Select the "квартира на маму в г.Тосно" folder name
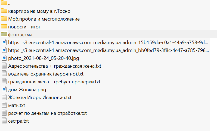Screen dimensions: 217x131 coord(39,11)
